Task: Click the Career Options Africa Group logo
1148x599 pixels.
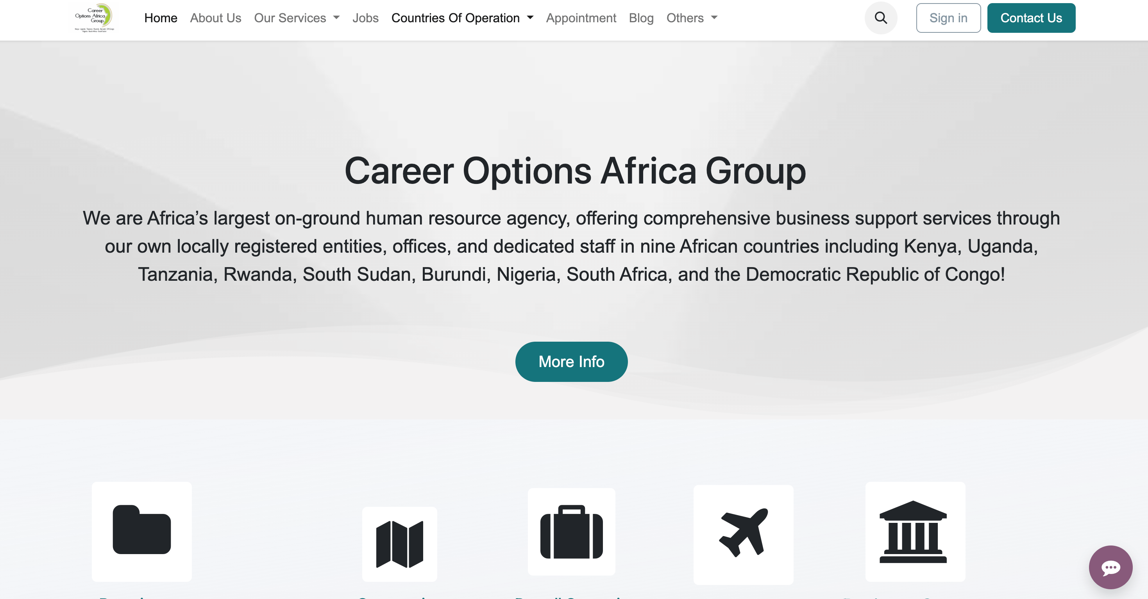Action: (x=95, y=18)
